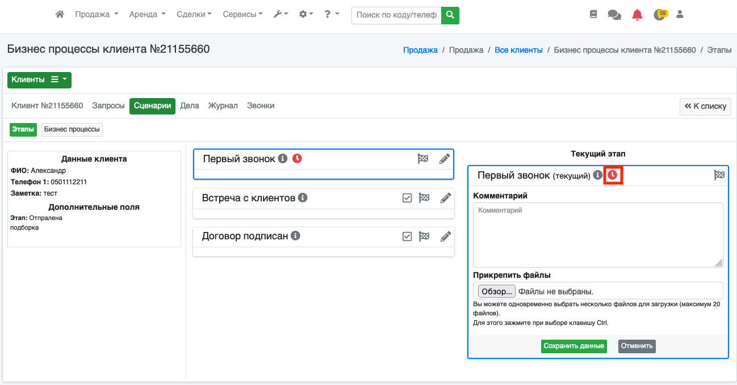
Task: Open the Звонки tab
Action: click(261, 106)
